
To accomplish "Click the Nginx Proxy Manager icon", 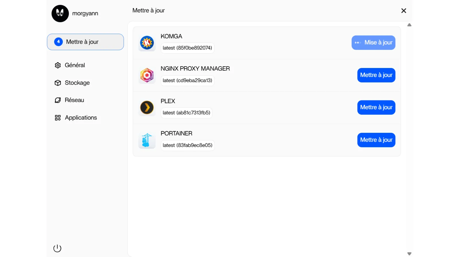I will 147,75.
